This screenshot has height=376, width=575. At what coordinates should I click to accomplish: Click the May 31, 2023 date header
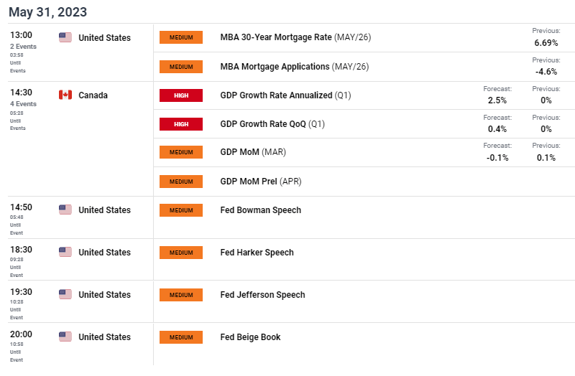click(47, 12)
